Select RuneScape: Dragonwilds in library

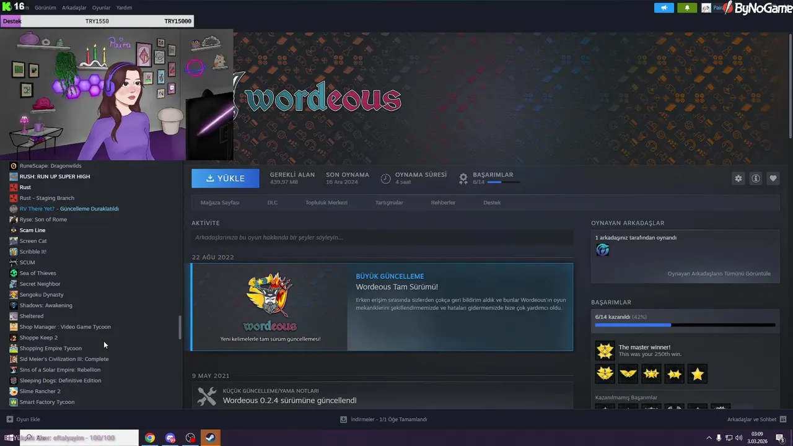coord(50,166)
